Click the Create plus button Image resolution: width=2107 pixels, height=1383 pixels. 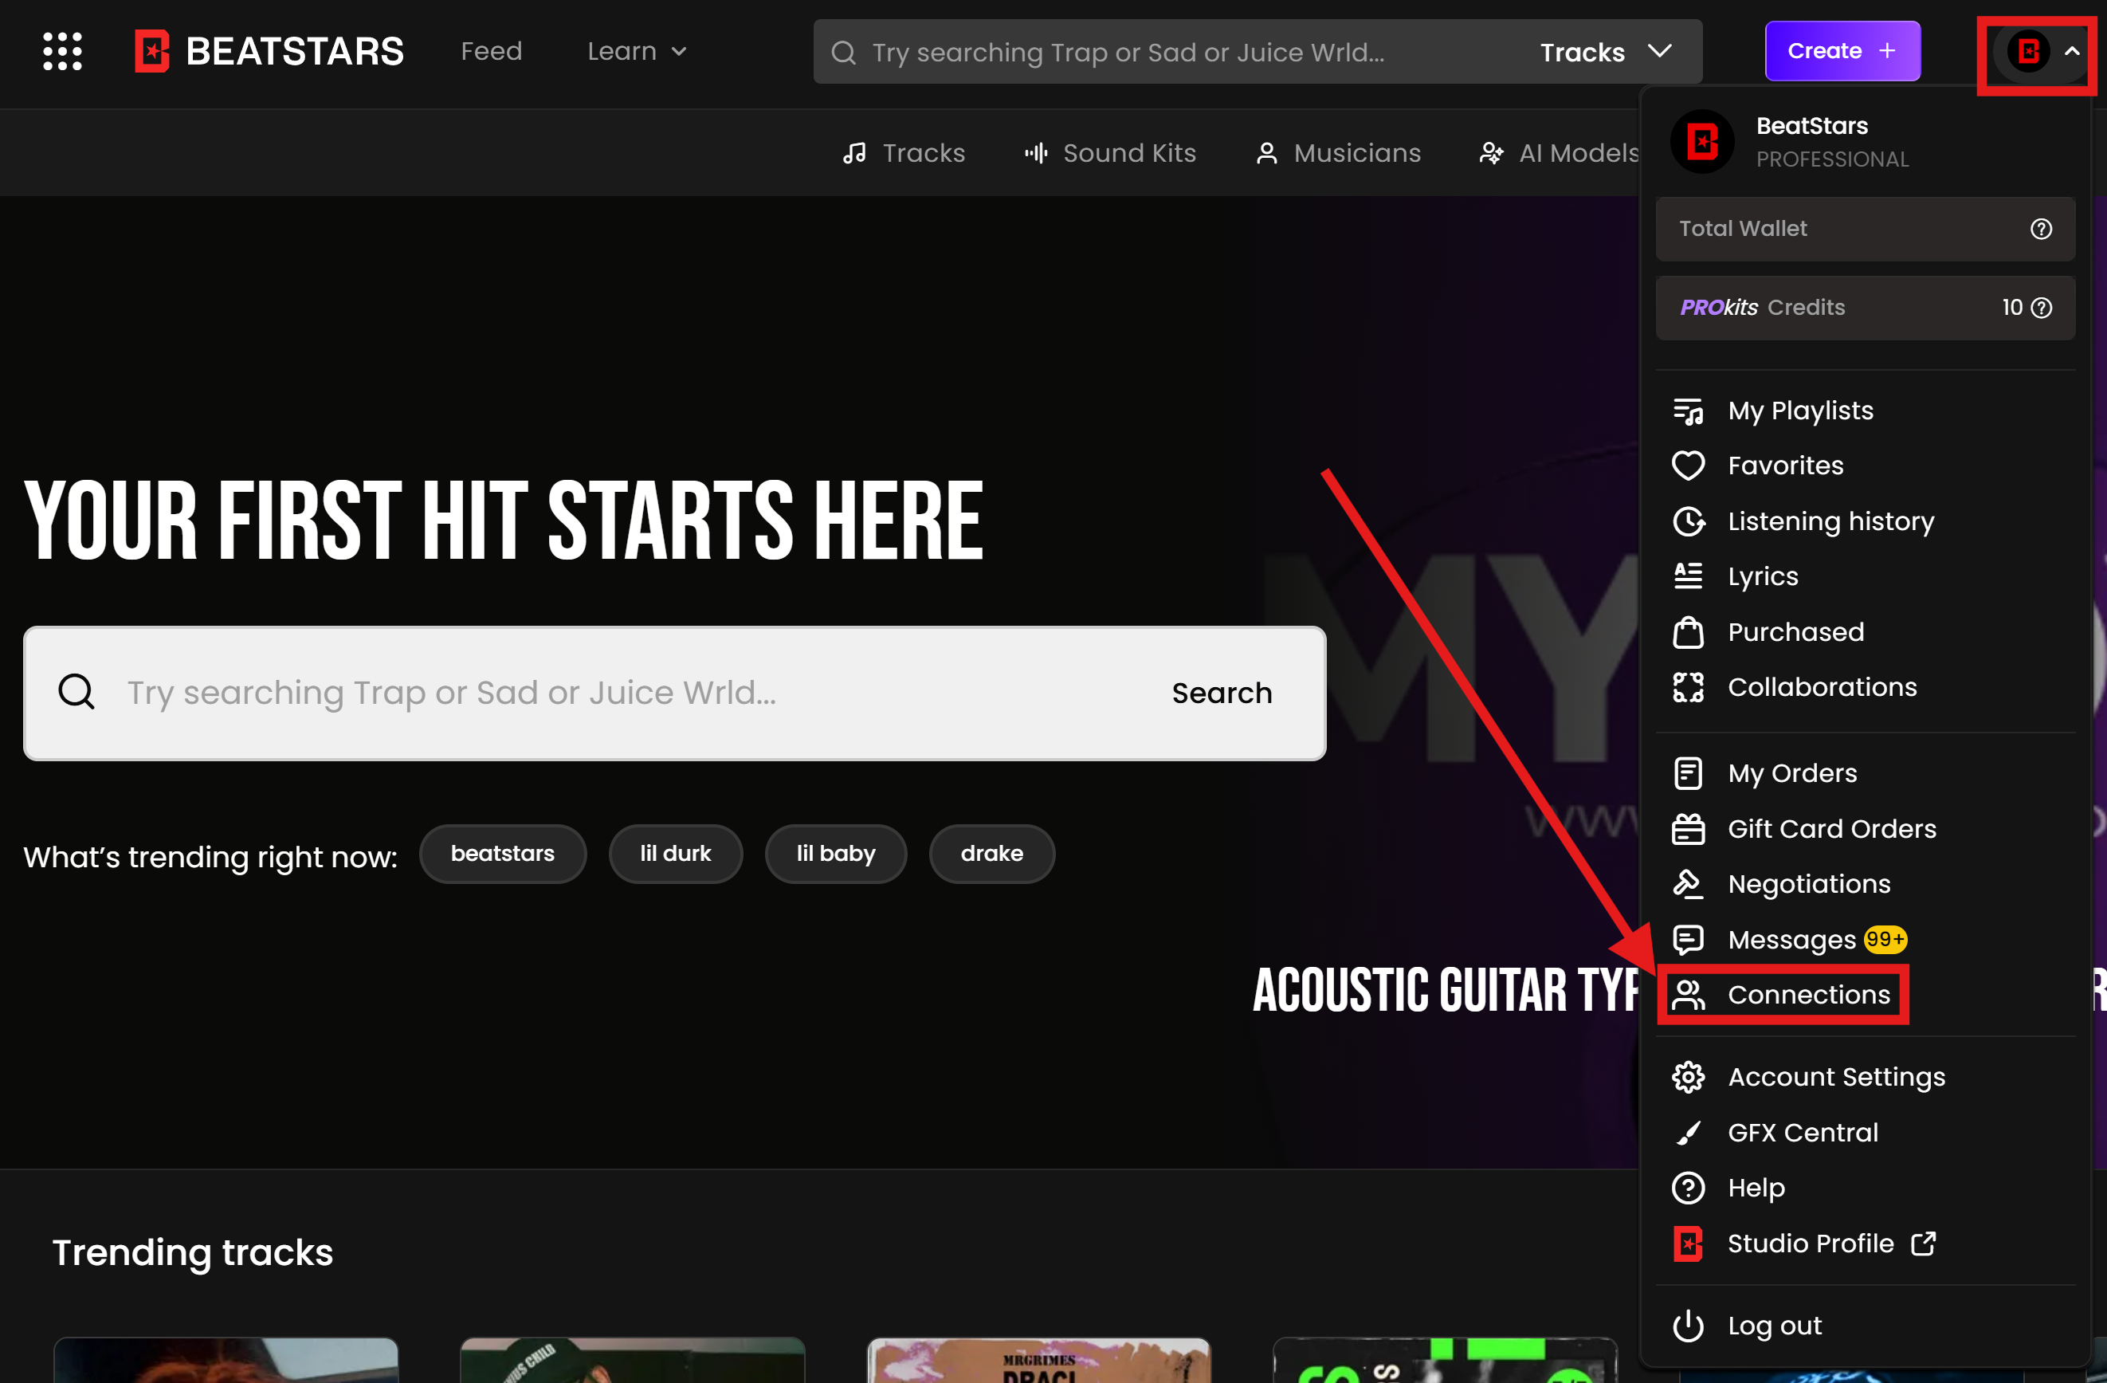tap(1842, 51)
